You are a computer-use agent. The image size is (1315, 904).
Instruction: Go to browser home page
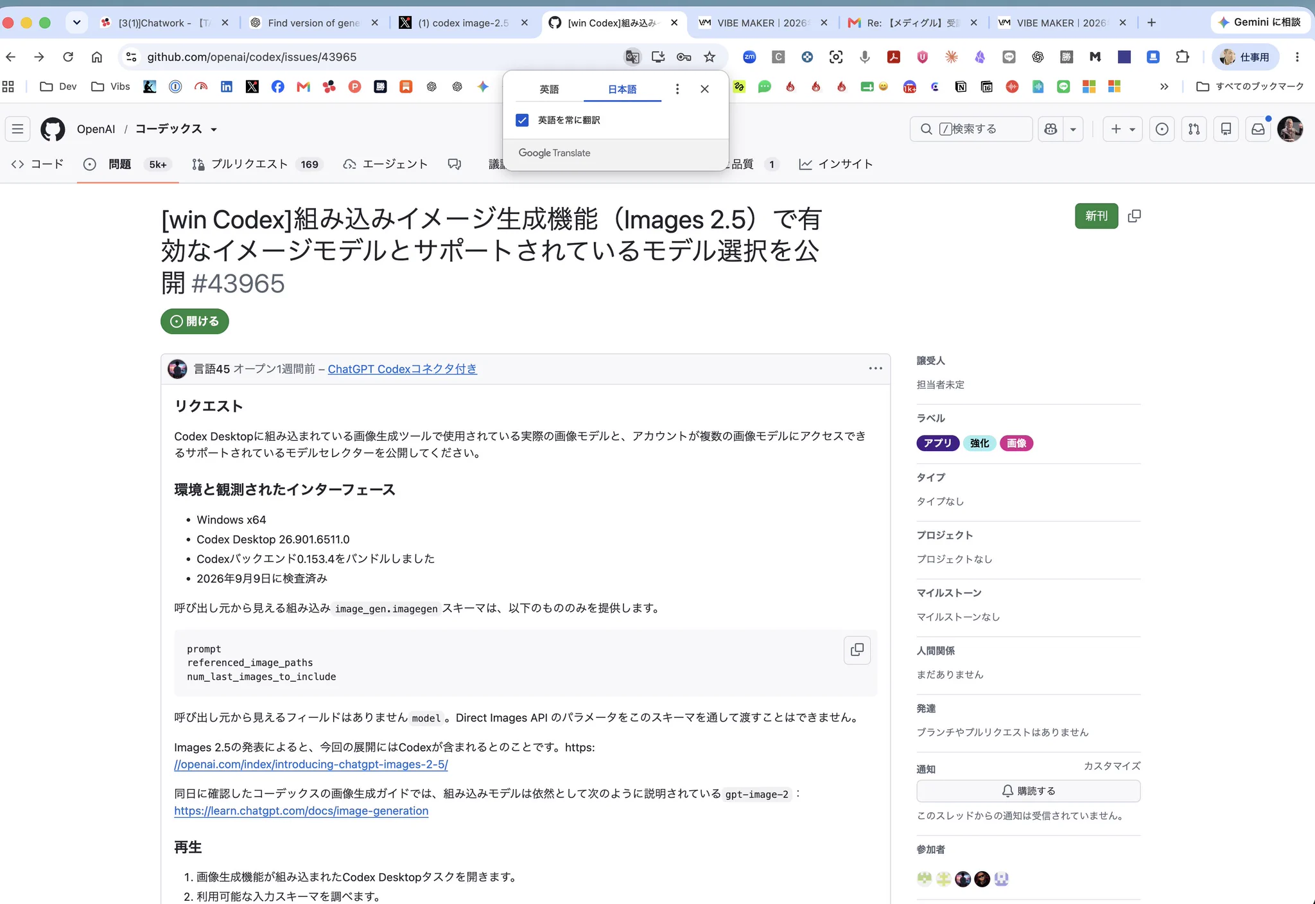click(97, 57)
